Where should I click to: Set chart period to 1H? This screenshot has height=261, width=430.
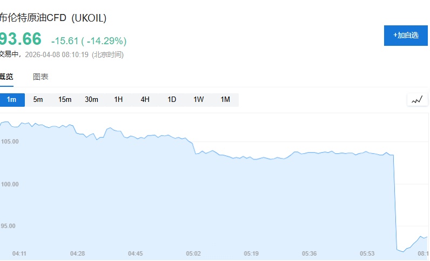118,100
